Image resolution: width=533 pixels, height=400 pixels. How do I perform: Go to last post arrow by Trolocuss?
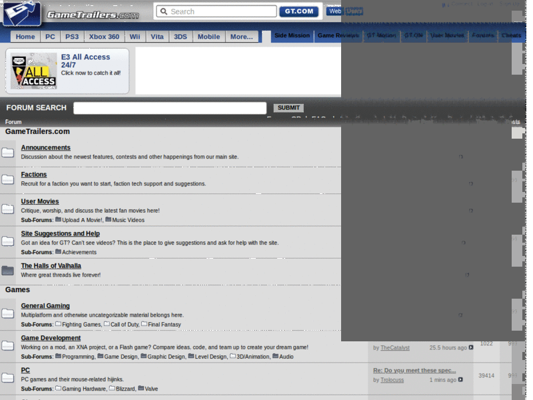(x=460, y=379)
